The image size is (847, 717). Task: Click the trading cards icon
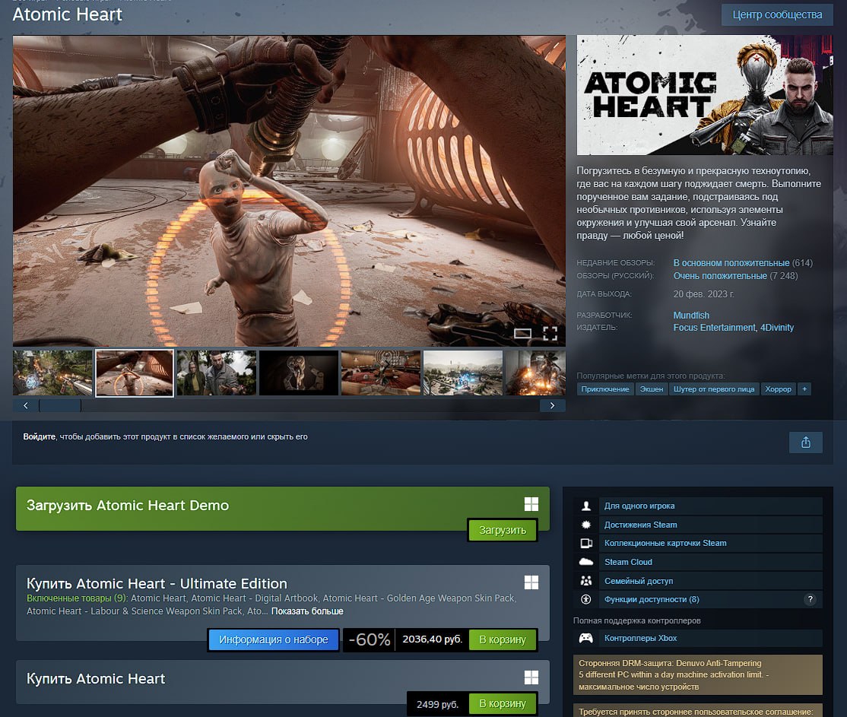pyautogui.click(x=586, y=543)
